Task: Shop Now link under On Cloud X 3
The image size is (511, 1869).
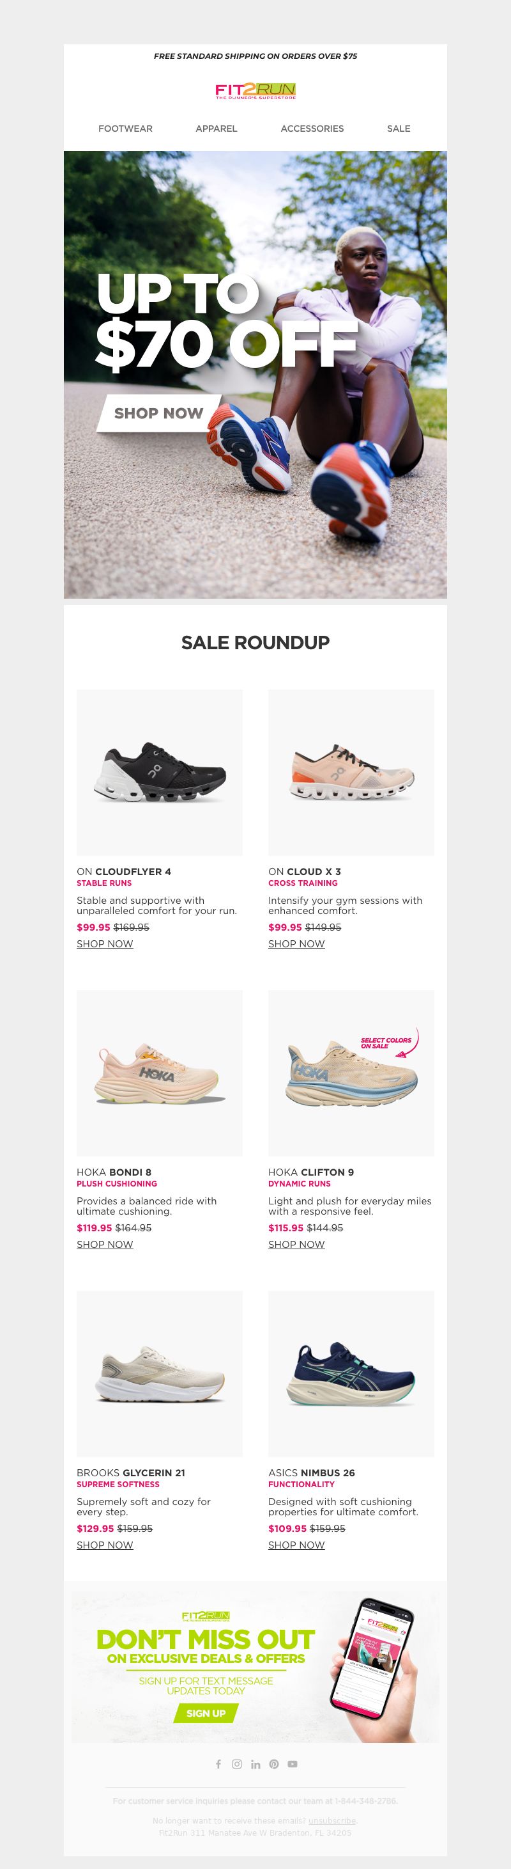Action: pyautogui.click(x=296, y=943)
